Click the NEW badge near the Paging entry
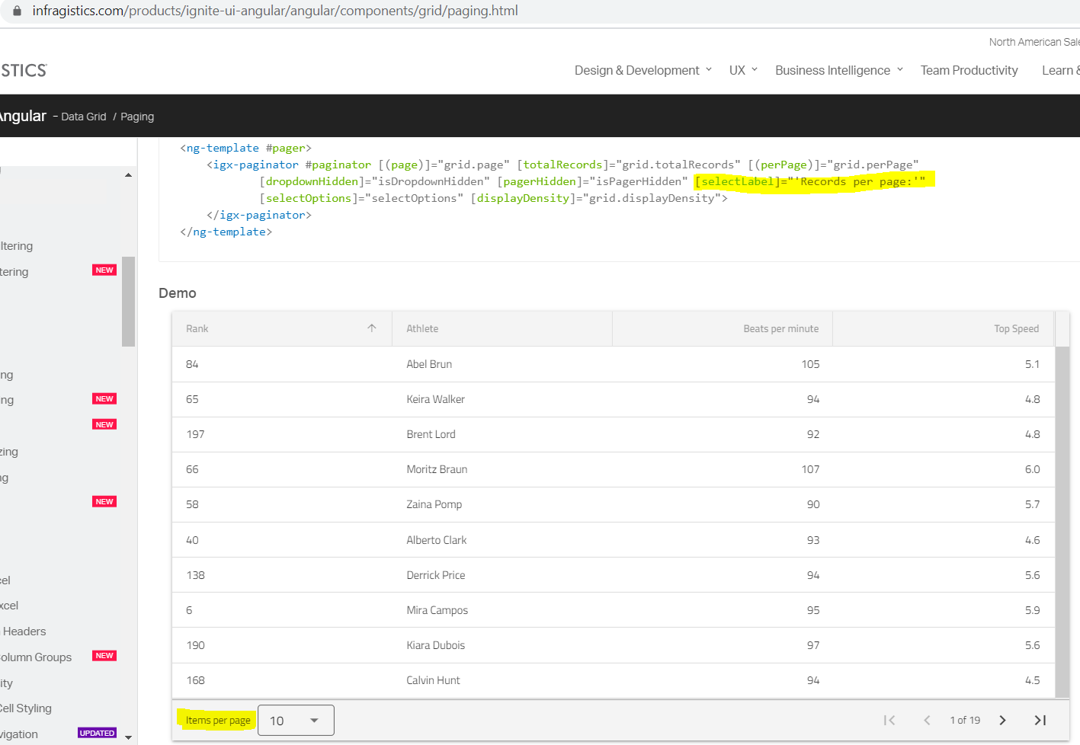 (x=104, y=398)
